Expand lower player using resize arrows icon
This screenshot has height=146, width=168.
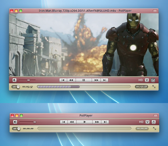(154, 129)
